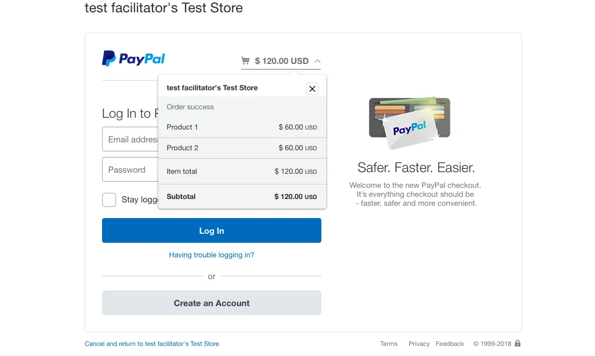The width and height of the screenshot is (595, 356).
Task: Open the Feedback link
Action: 450,344
